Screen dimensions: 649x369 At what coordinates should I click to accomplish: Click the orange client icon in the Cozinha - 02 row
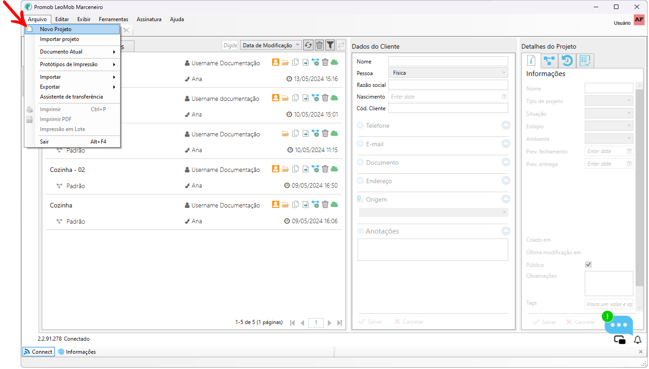coord(276,169)
